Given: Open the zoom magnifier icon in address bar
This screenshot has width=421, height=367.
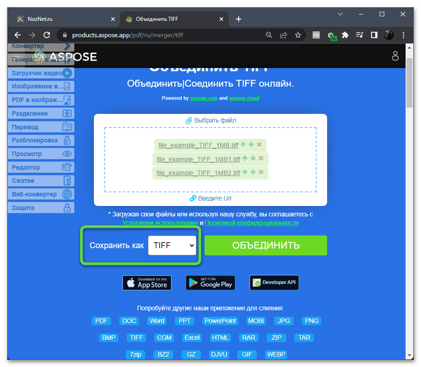Looking at the screenshot, I should coord(269,35).
